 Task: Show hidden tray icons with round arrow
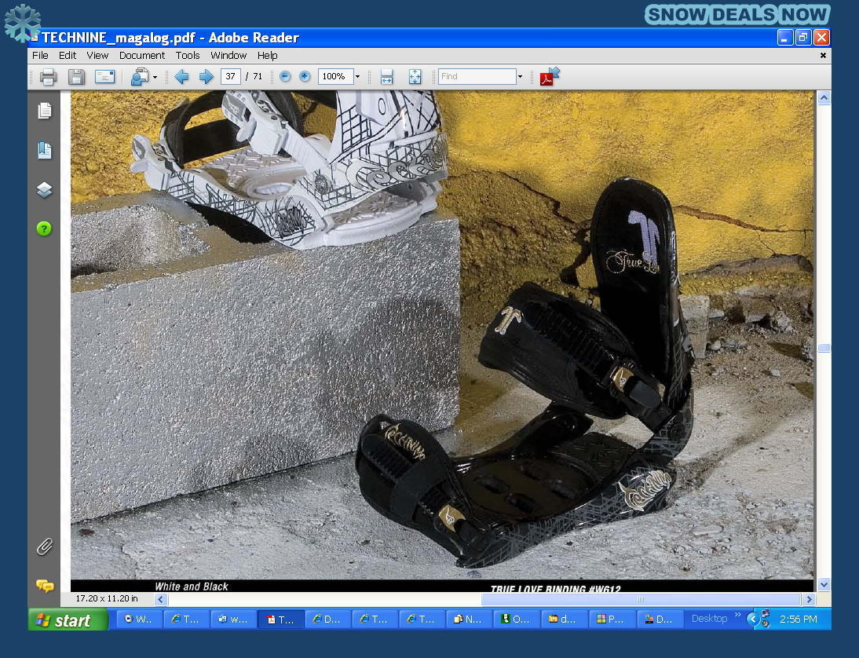click(x=753, y=619)
